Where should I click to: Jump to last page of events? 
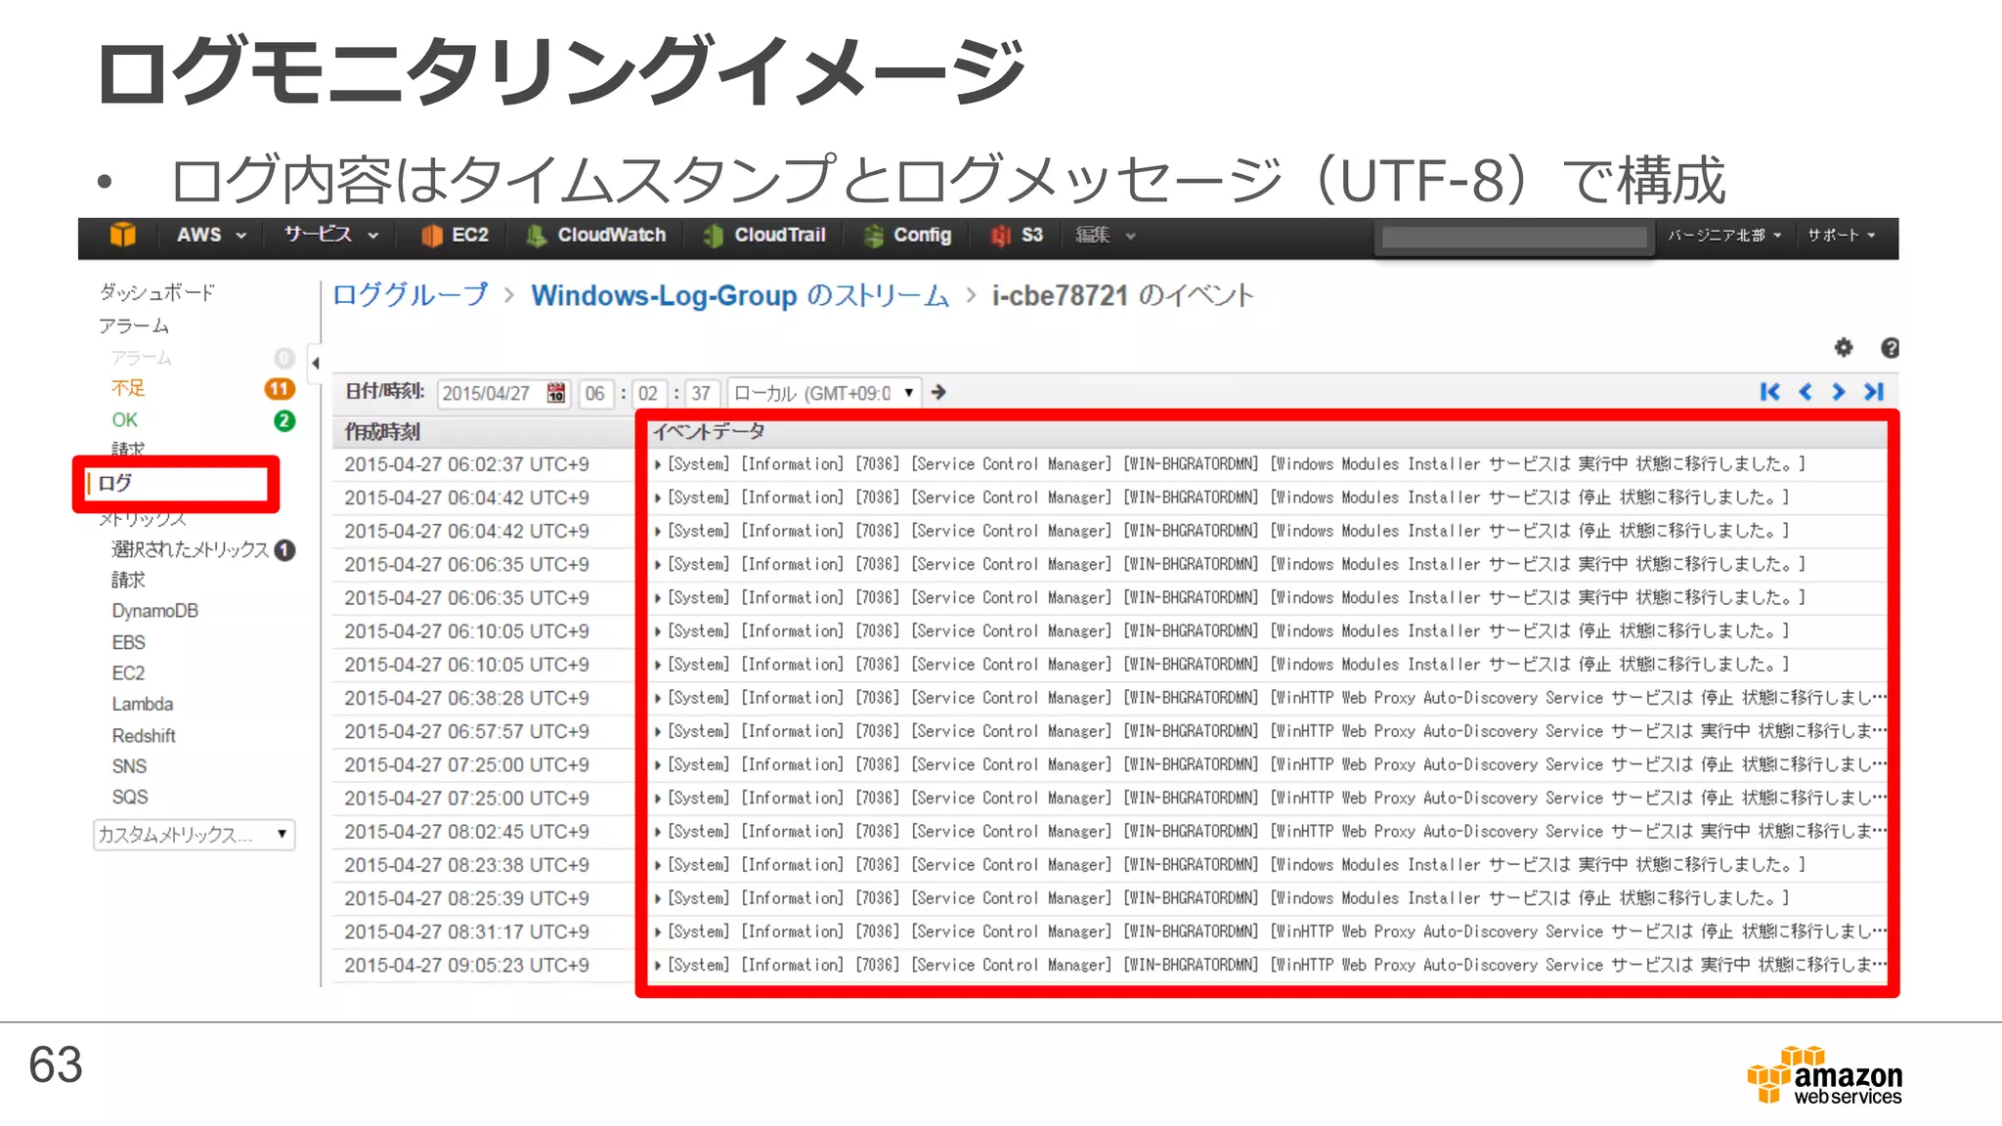coord(1874,392)
